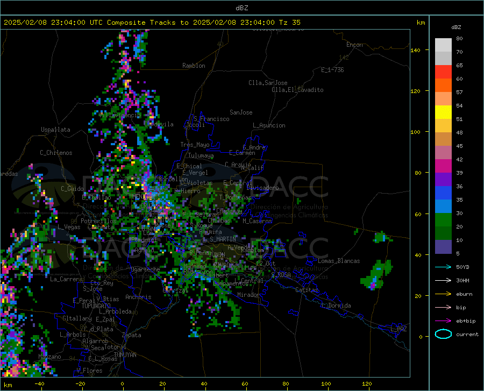Click the Divisadero label
This screenshot has height=391, width=484.
[262, 188]
